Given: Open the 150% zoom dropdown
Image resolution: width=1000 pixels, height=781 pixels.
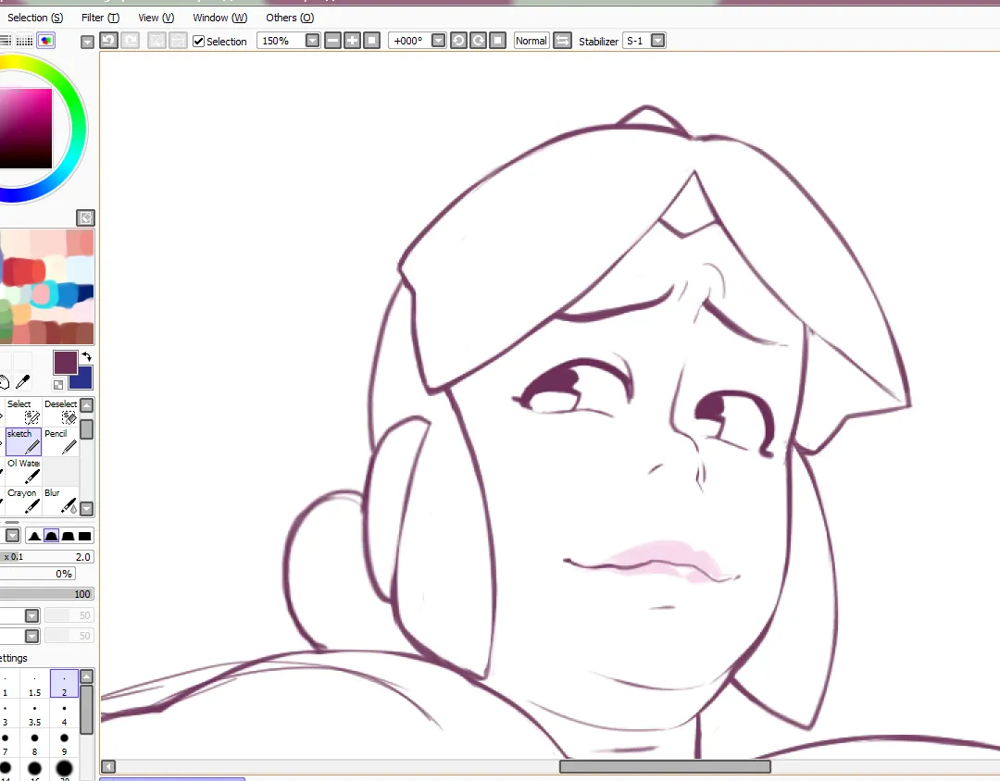Looking at the screenshot, I should click(x=312, y=41).
